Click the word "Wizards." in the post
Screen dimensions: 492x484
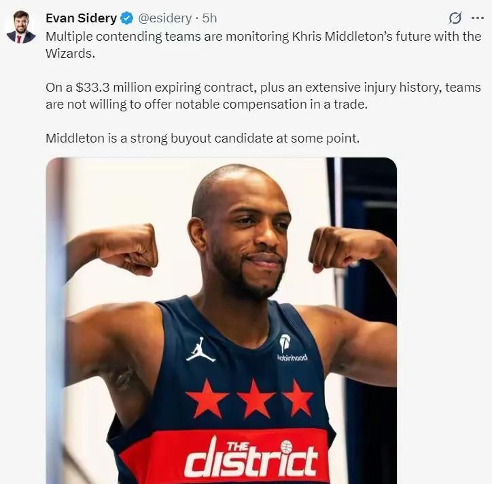point(70,54)
